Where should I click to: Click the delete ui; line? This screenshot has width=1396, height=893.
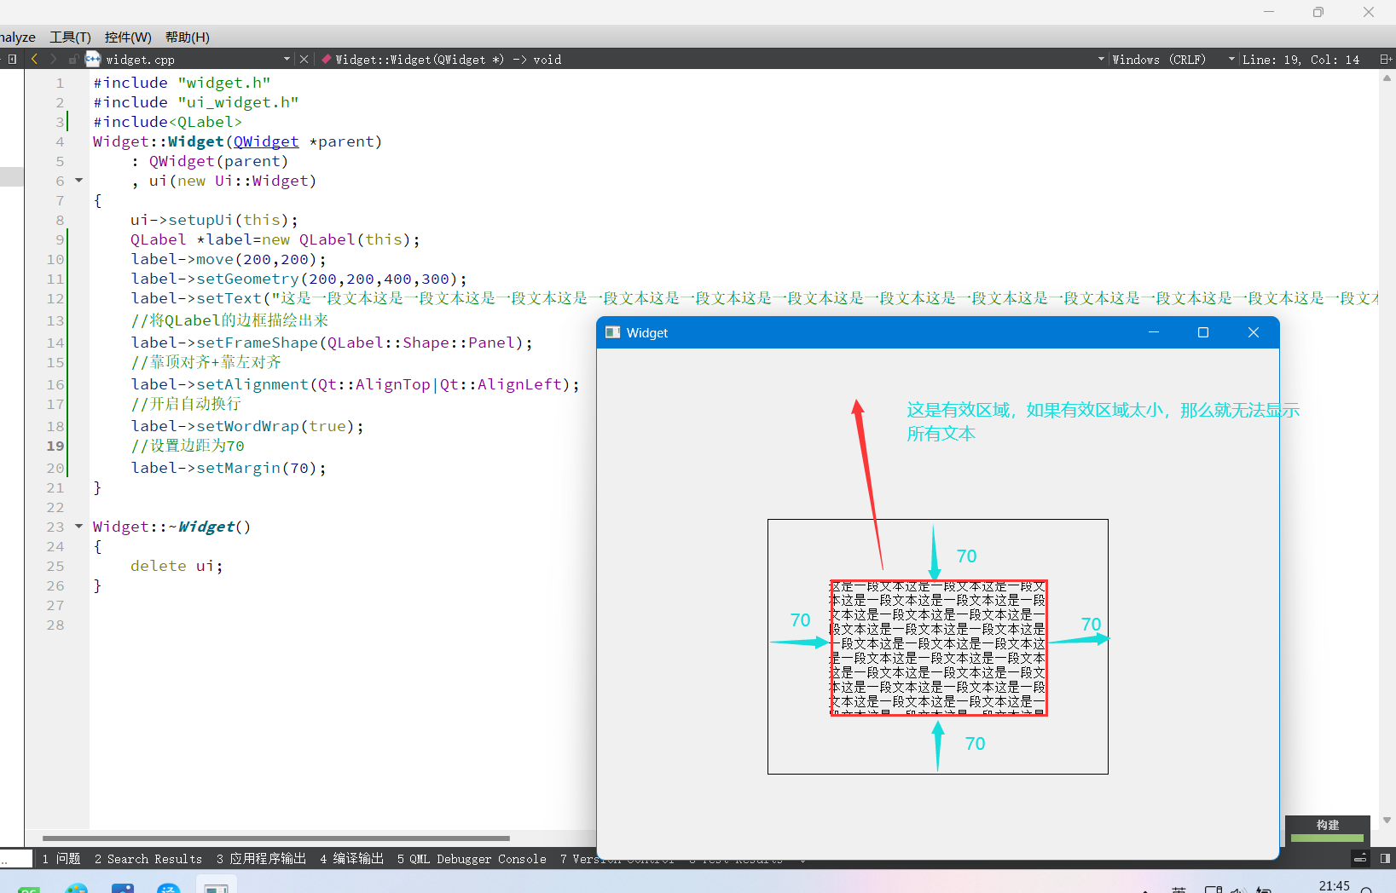click(x=177, y=566)
